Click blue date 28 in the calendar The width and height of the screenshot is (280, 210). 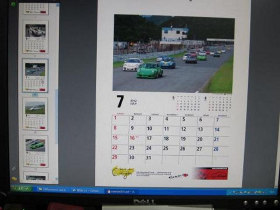216,149
